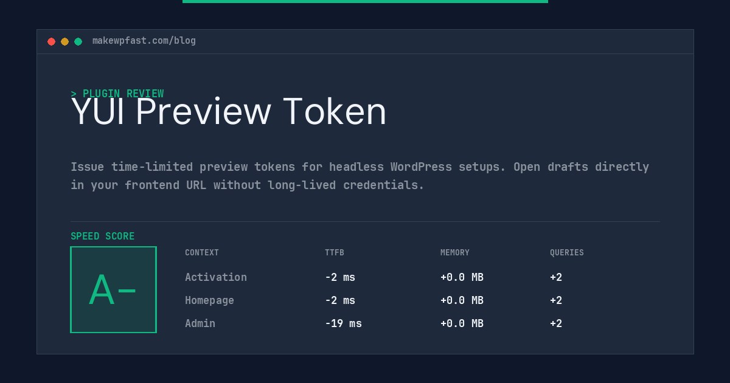730x383 pixels.
Task: Click the Activation memory value +0.0 MB
Action: tap(462, 277)
